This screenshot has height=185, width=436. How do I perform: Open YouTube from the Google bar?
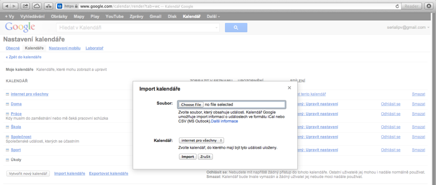click(115, 17)
